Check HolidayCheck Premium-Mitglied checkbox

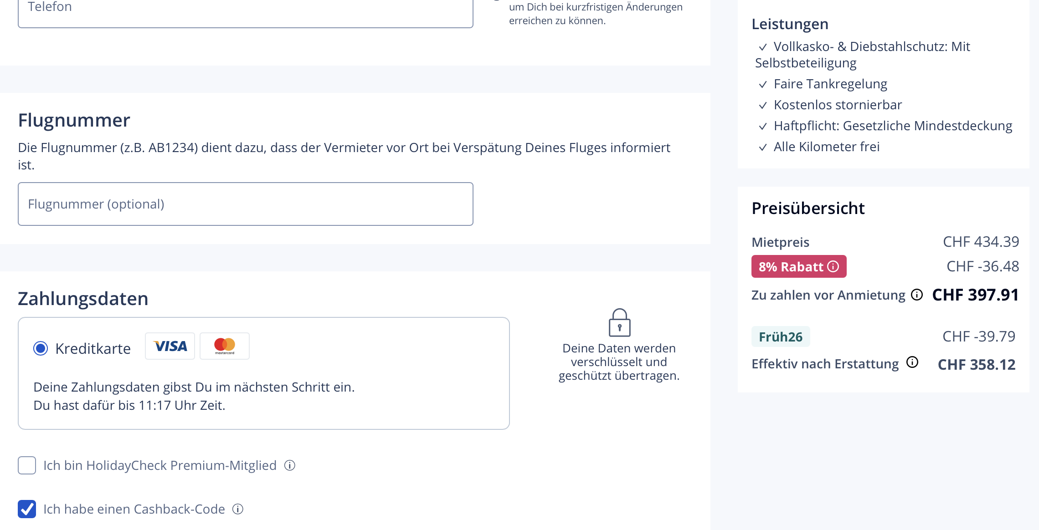pos(27,465)
